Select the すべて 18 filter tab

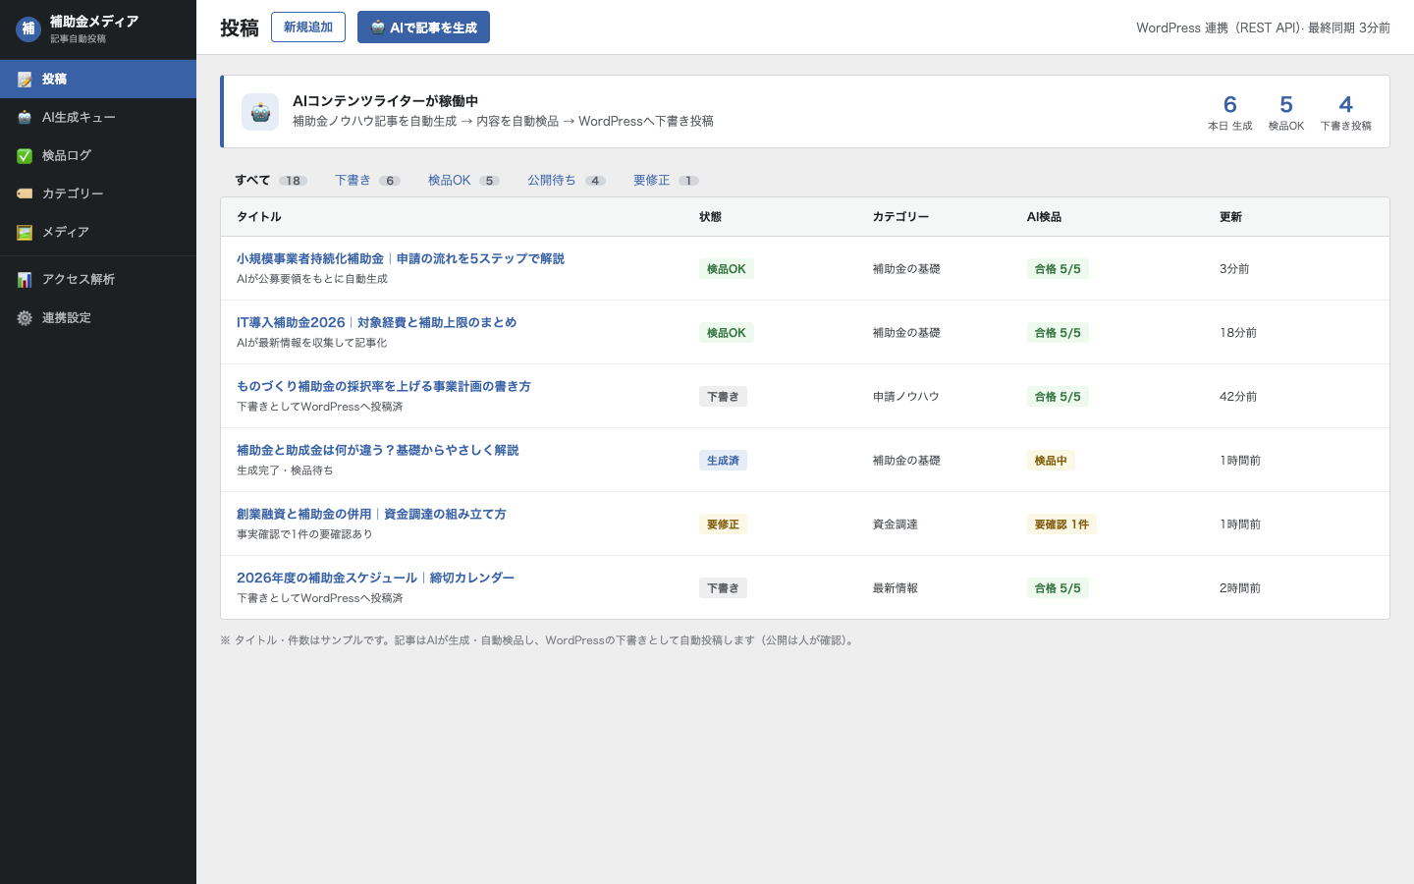[271, 181]
